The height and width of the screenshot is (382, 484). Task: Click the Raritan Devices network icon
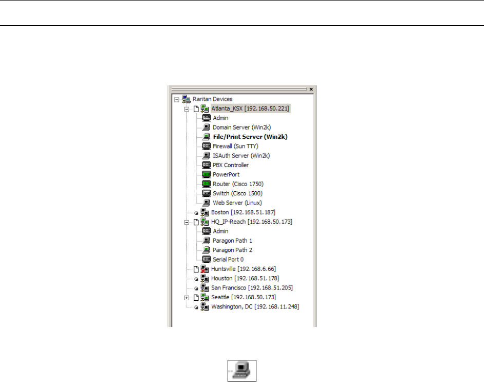(x=186, y=99)
